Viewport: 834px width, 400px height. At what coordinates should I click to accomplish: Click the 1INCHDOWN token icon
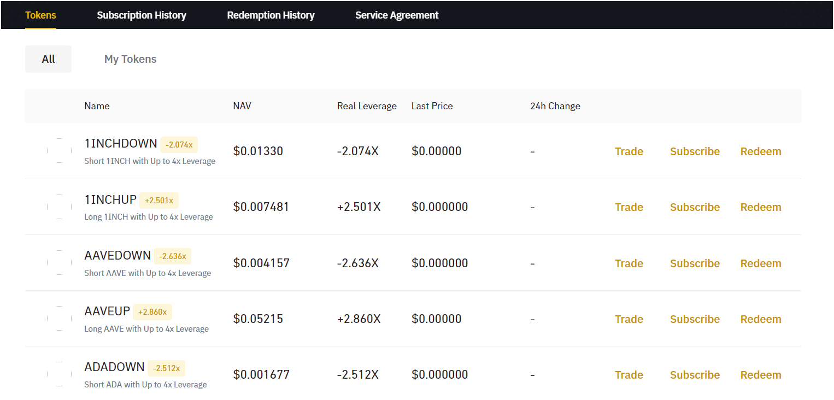[59, 151]
